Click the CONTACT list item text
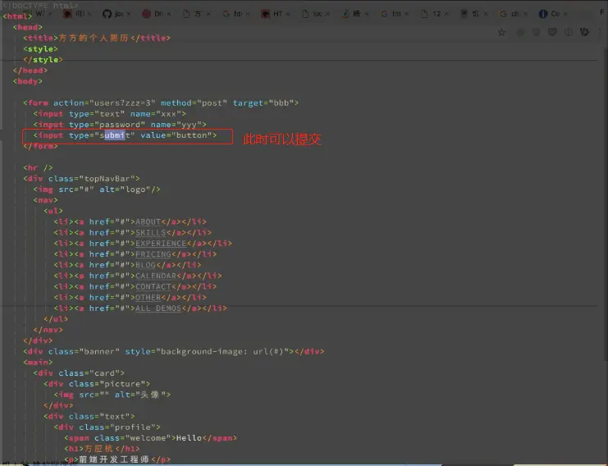Image resolution: width=608 pixels, height=466 pixels. (x=153, y=287)
